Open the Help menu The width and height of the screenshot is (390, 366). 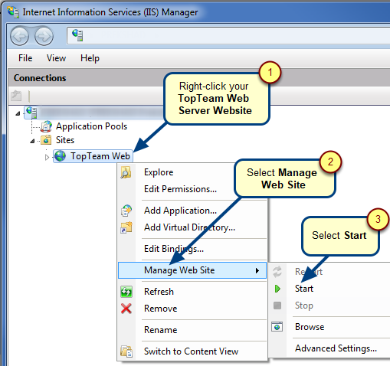pyautogui.click(x=90, y=58)
